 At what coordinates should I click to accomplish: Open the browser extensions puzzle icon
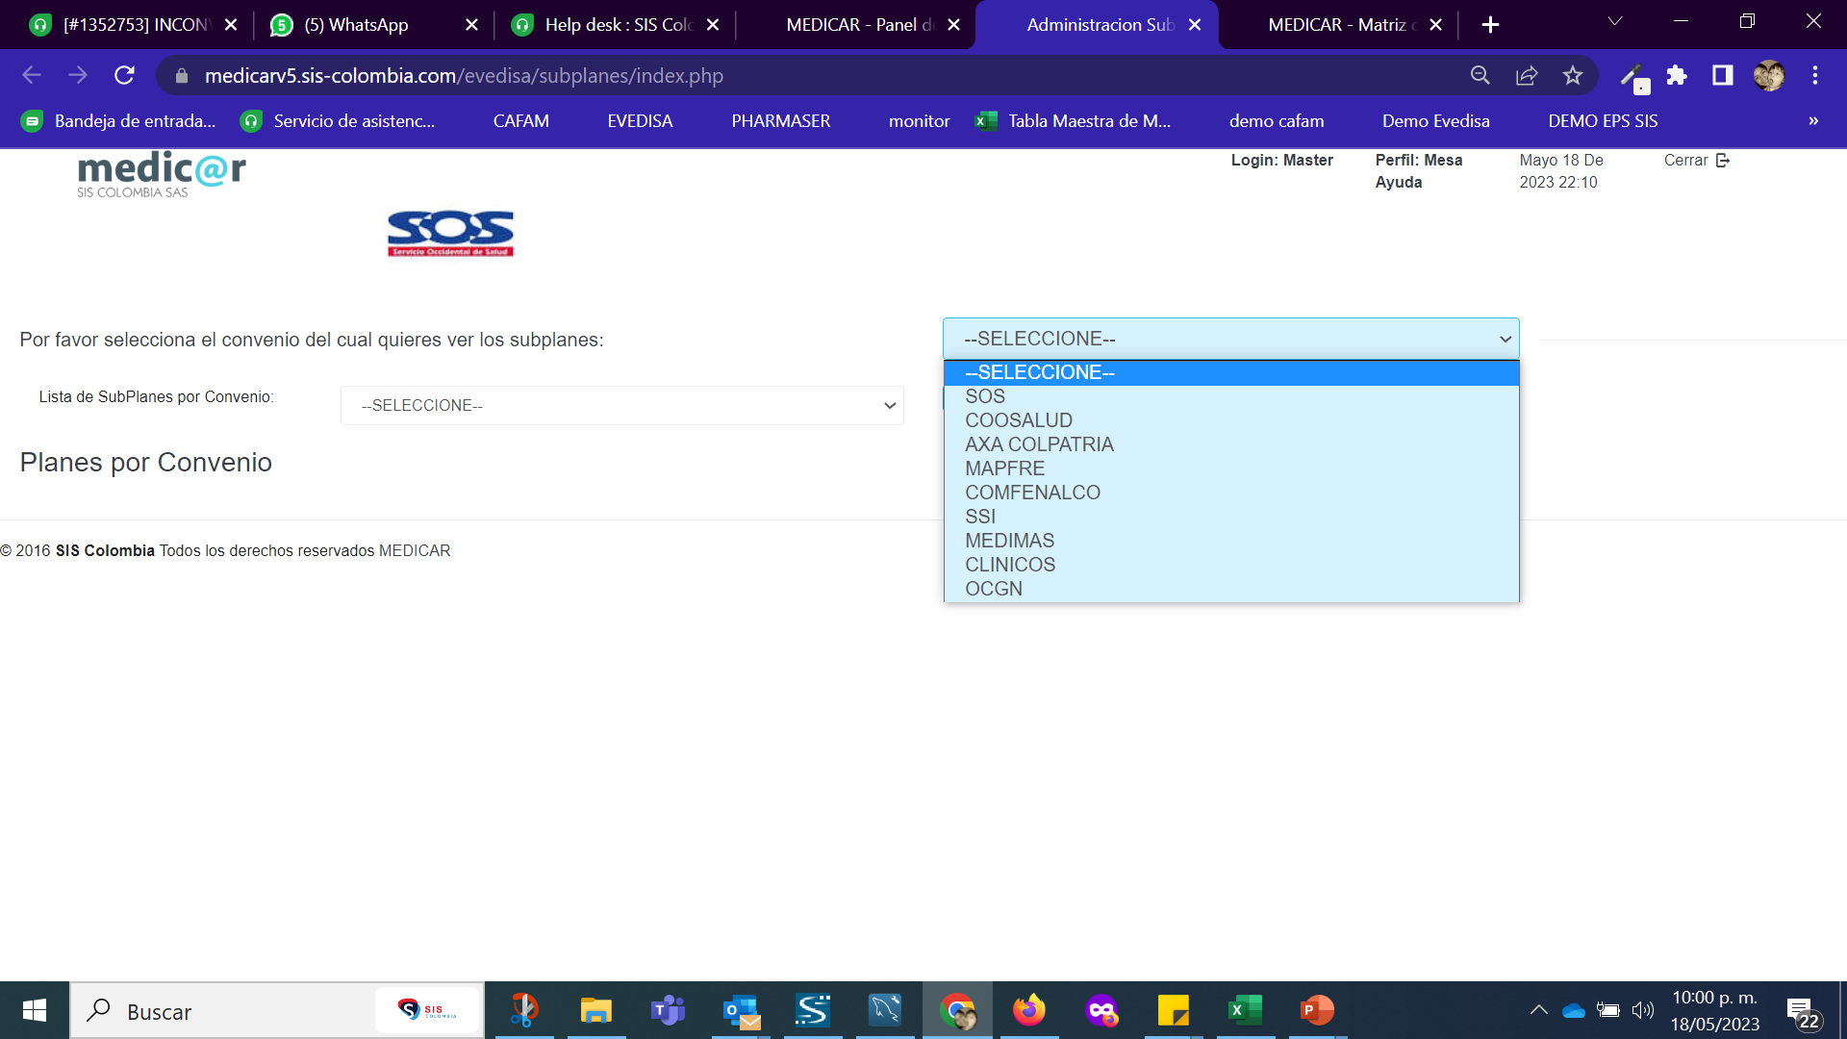(x=1677, y=75)
